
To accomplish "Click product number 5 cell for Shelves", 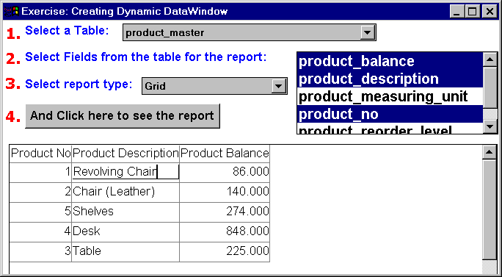I will click(x=40, y=212).
